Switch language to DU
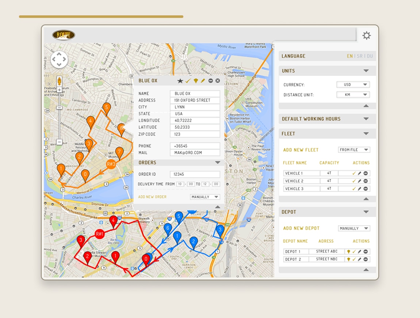 click(370, 56)
